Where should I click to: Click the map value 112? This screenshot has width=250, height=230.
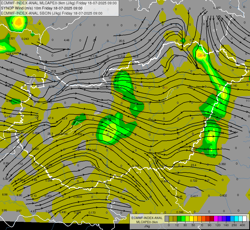(21, 164)
